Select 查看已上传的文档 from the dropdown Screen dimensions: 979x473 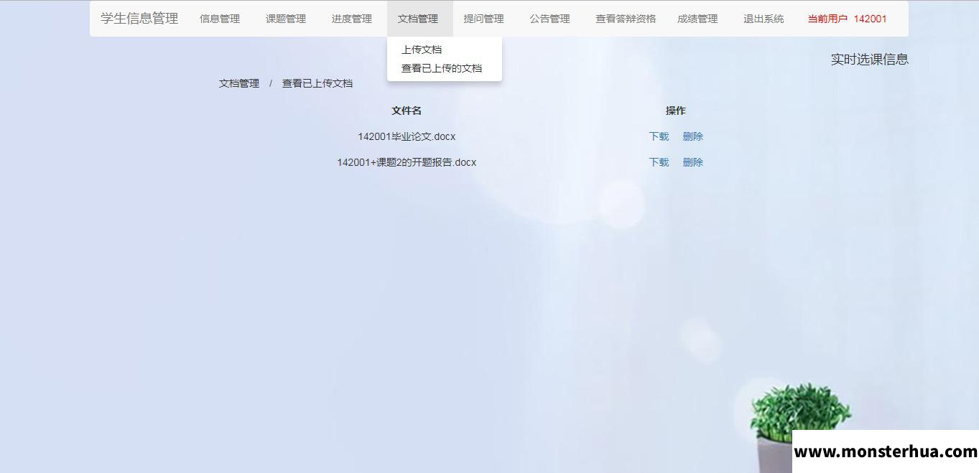(442, 68)
